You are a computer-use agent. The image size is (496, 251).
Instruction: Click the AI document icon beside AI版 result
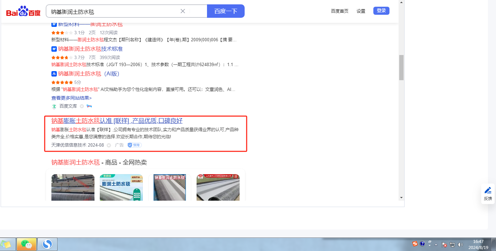tap(54, 74)
